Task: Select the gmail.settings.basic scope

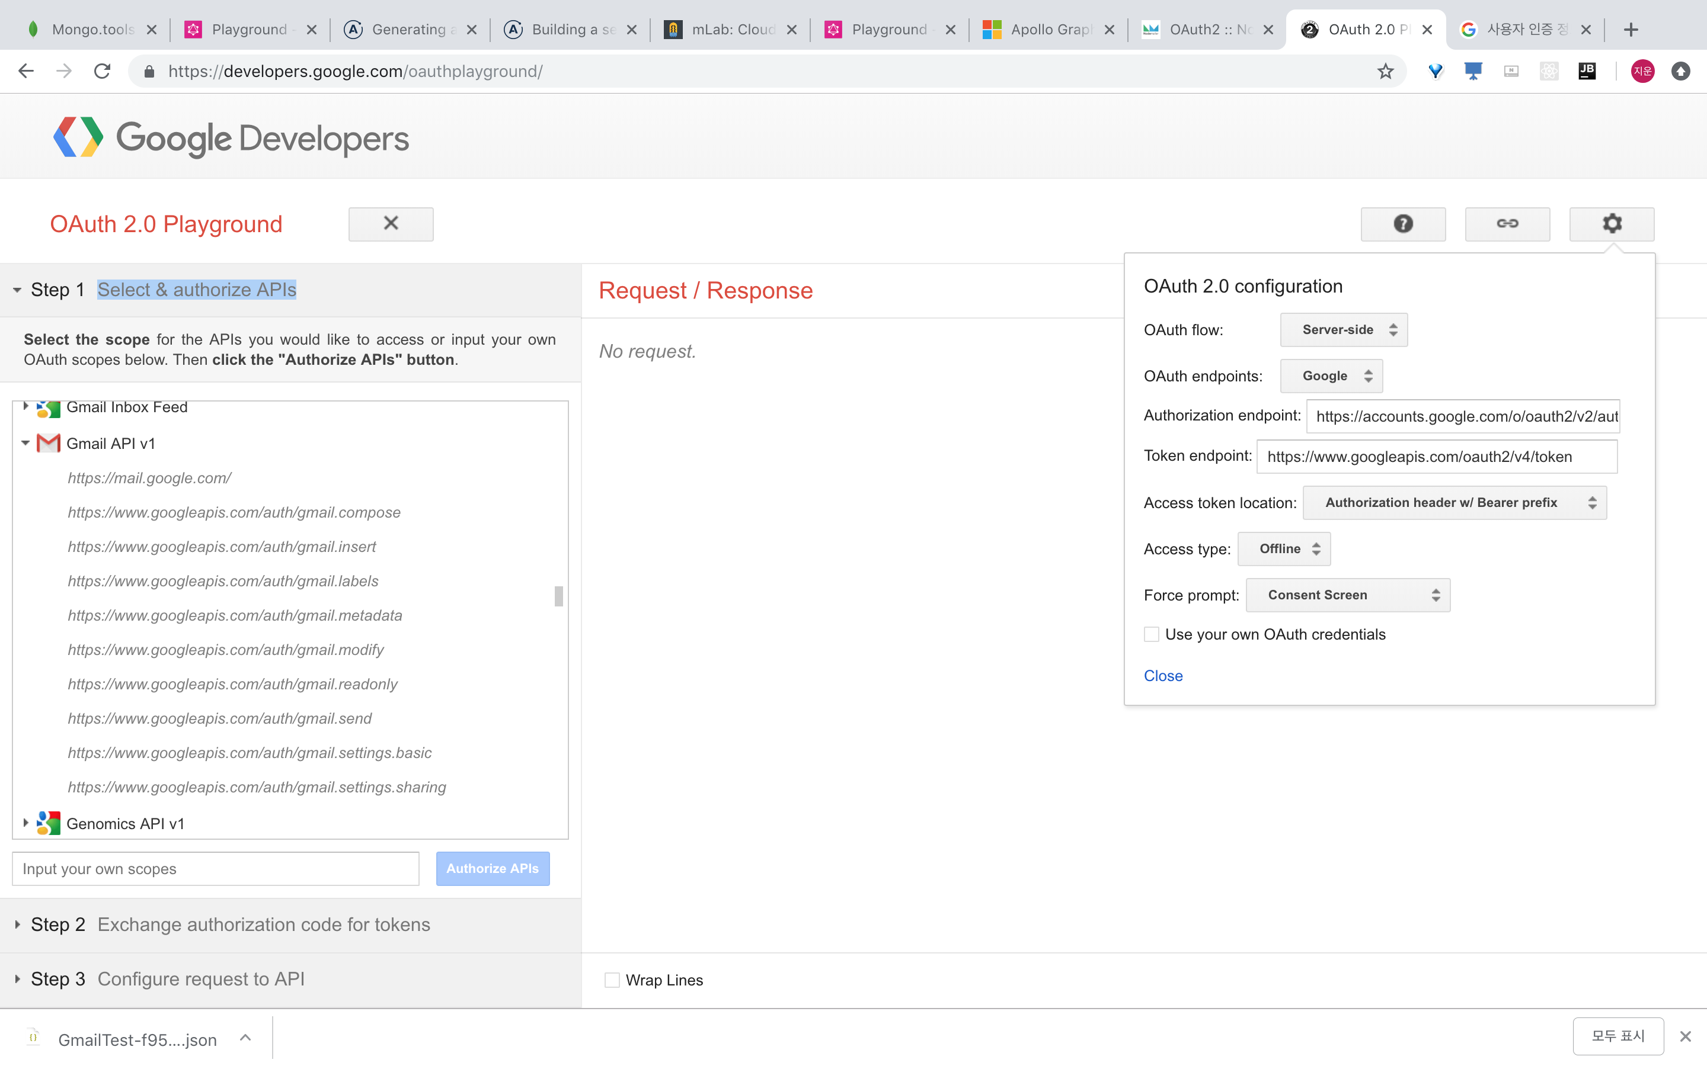Action: (249, 753)
